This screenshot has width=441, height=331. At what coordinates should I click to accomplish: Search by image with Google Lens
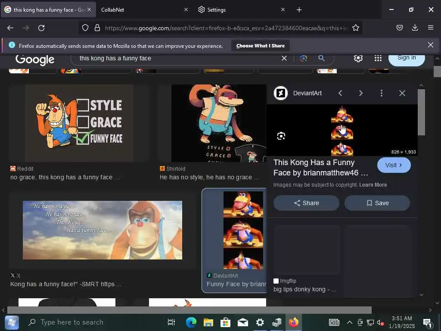[x=303, y=58]
